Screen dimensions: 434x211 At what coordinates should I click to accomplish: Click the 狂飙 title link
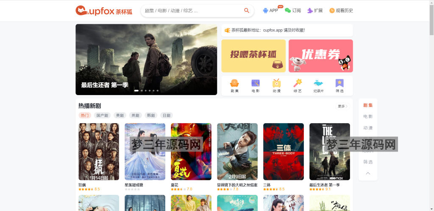82,185
